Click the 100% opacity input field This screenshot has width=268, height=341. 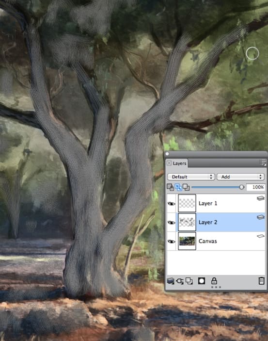click(256, 187)
